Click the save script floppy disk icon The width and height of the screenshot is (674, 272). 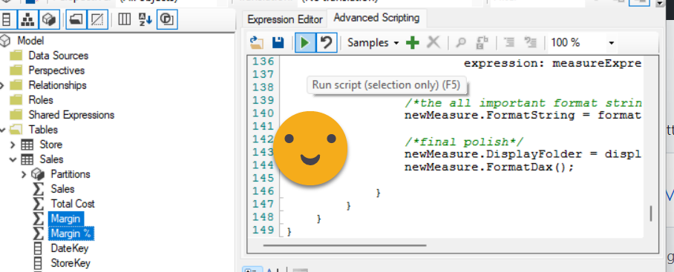click(x=278, y=42)
